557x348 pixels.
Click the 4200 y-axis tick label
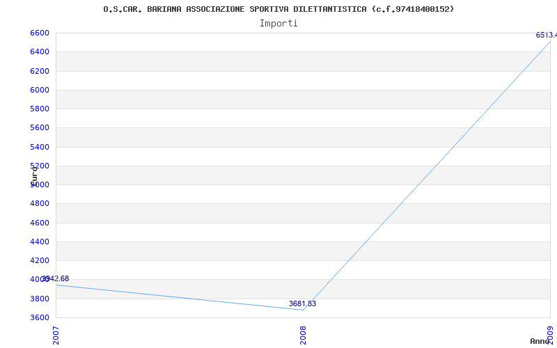coord(40,260)
